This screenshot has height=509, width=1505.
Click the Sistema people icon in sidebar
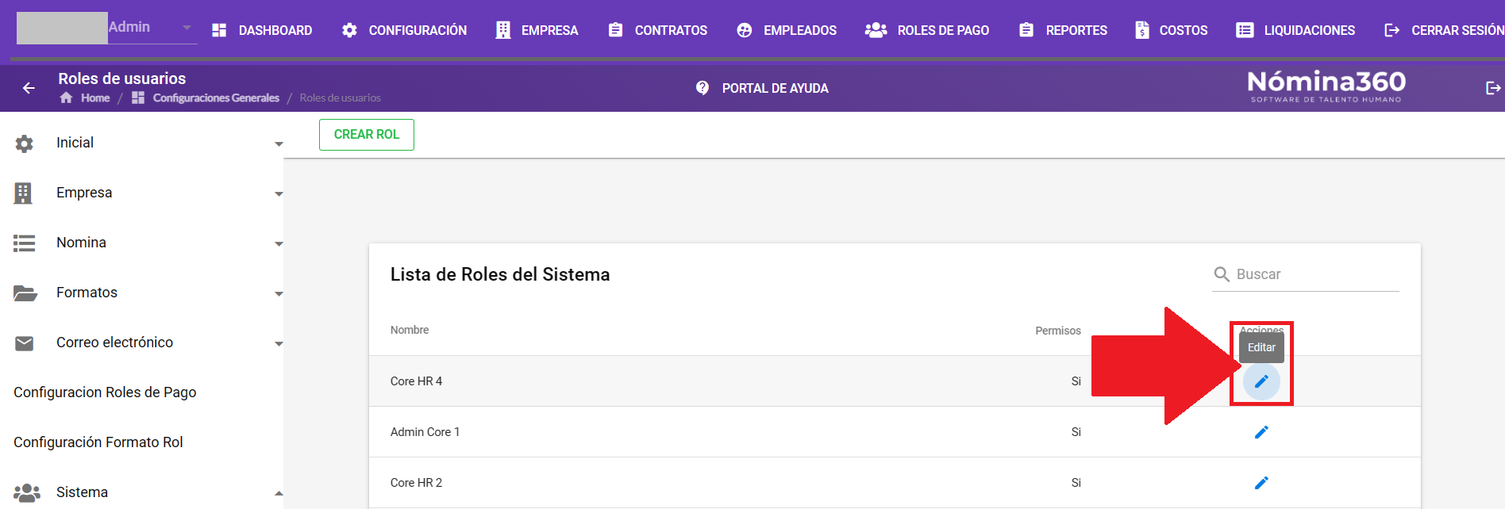coord(27,492)
